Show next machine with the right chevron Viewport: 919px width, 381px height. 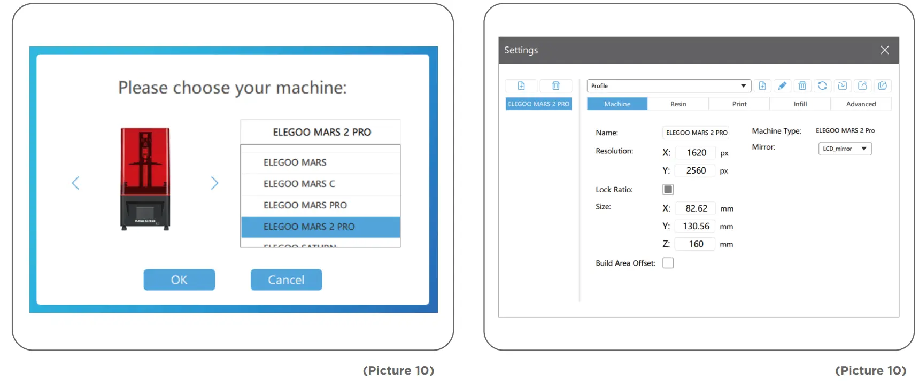214,183
